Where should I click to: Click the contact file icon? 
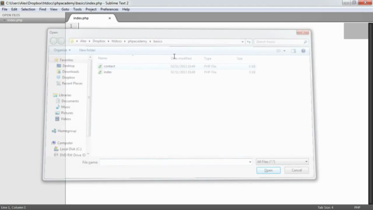100,66
